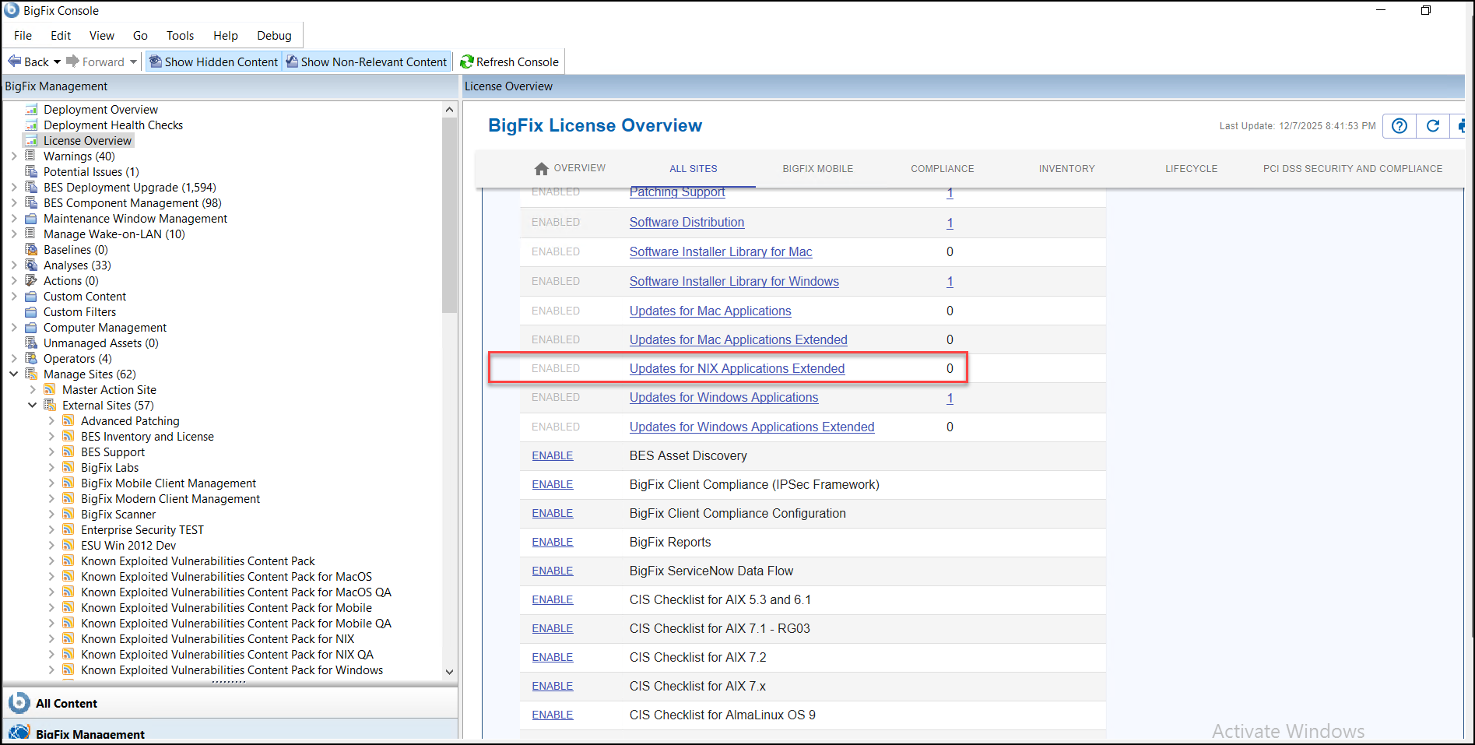Screen dimensions: 1475x745
Task: Click the tree scrollbar down arrow
Action: coord(449,672)
